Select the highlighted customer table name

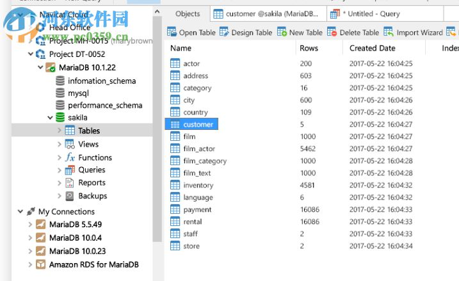pyautogui.click(x=198, y=124)
